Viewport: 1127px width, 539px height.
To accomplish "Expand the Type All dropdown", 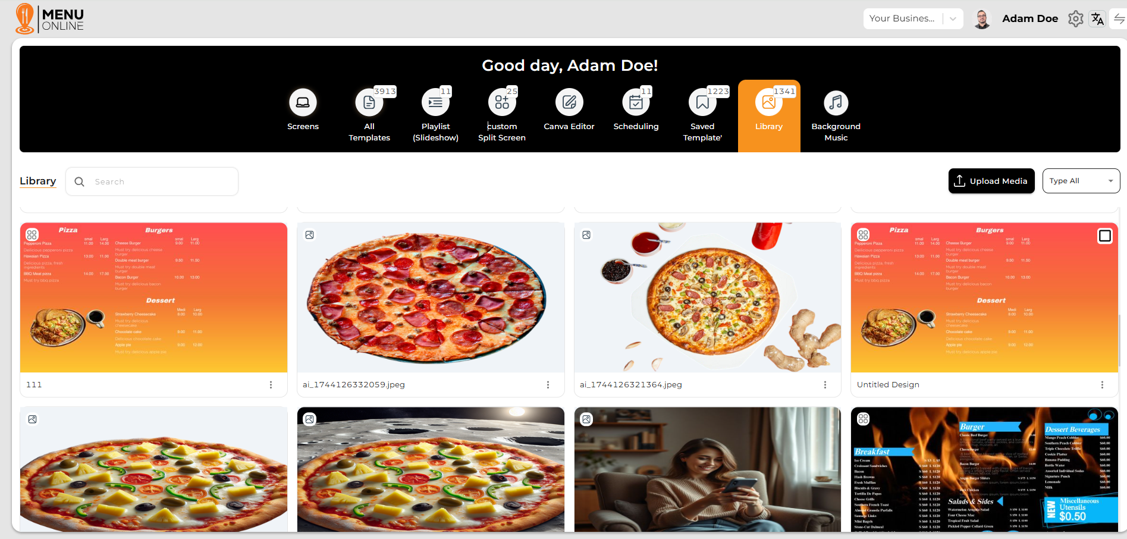I will point(1081,181).
